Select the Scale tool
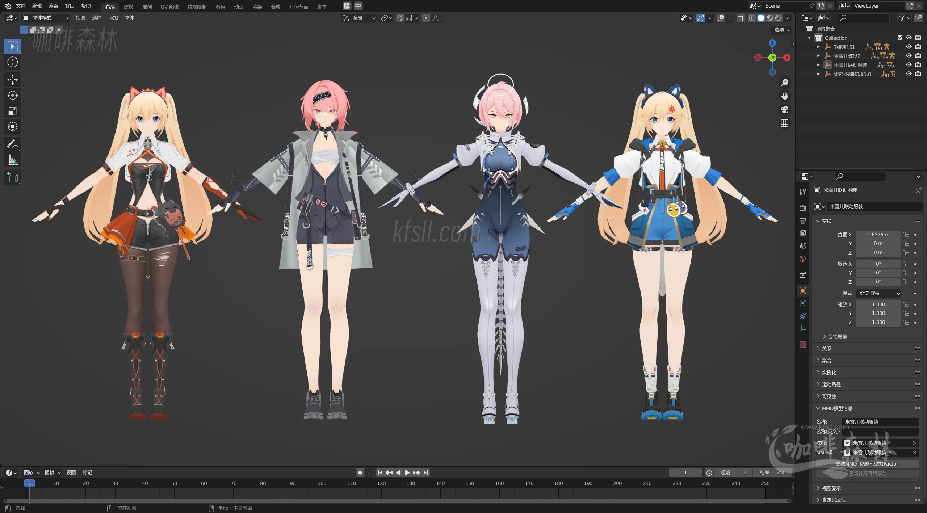The image size is (927, 513). (13, 111)
